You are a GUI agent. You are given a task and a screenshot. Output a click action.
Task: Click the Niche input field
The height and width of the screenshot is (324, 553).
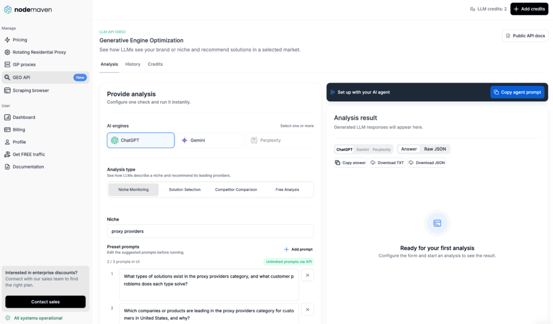(x=210, y=231)
